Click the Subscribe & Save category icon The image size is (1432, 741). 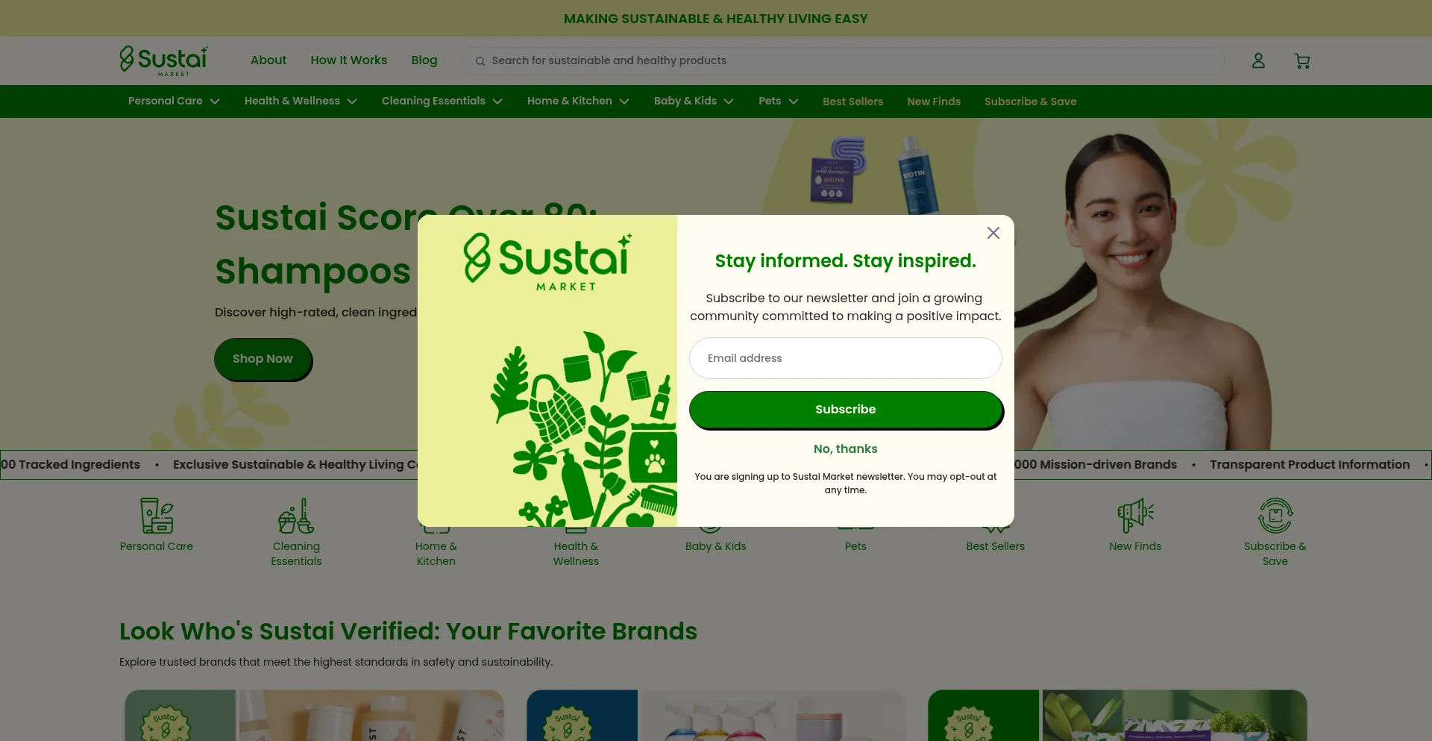pyautogui.click(x=1275, y=516)
